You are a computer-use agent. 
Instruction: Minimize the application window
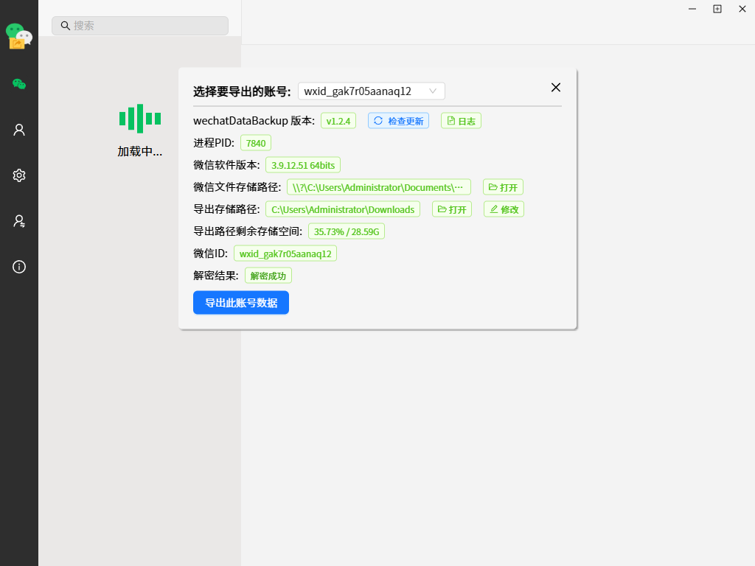coord(692,9)
